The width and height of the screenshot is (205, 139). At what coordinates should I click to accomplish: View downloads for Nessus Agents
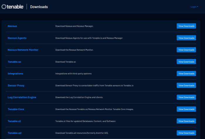pos(186,38)
